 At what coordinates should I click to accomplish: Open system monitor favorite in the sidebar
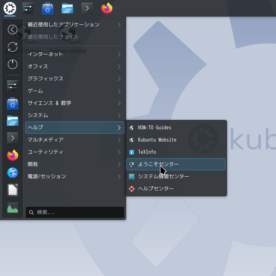[13, 207]
